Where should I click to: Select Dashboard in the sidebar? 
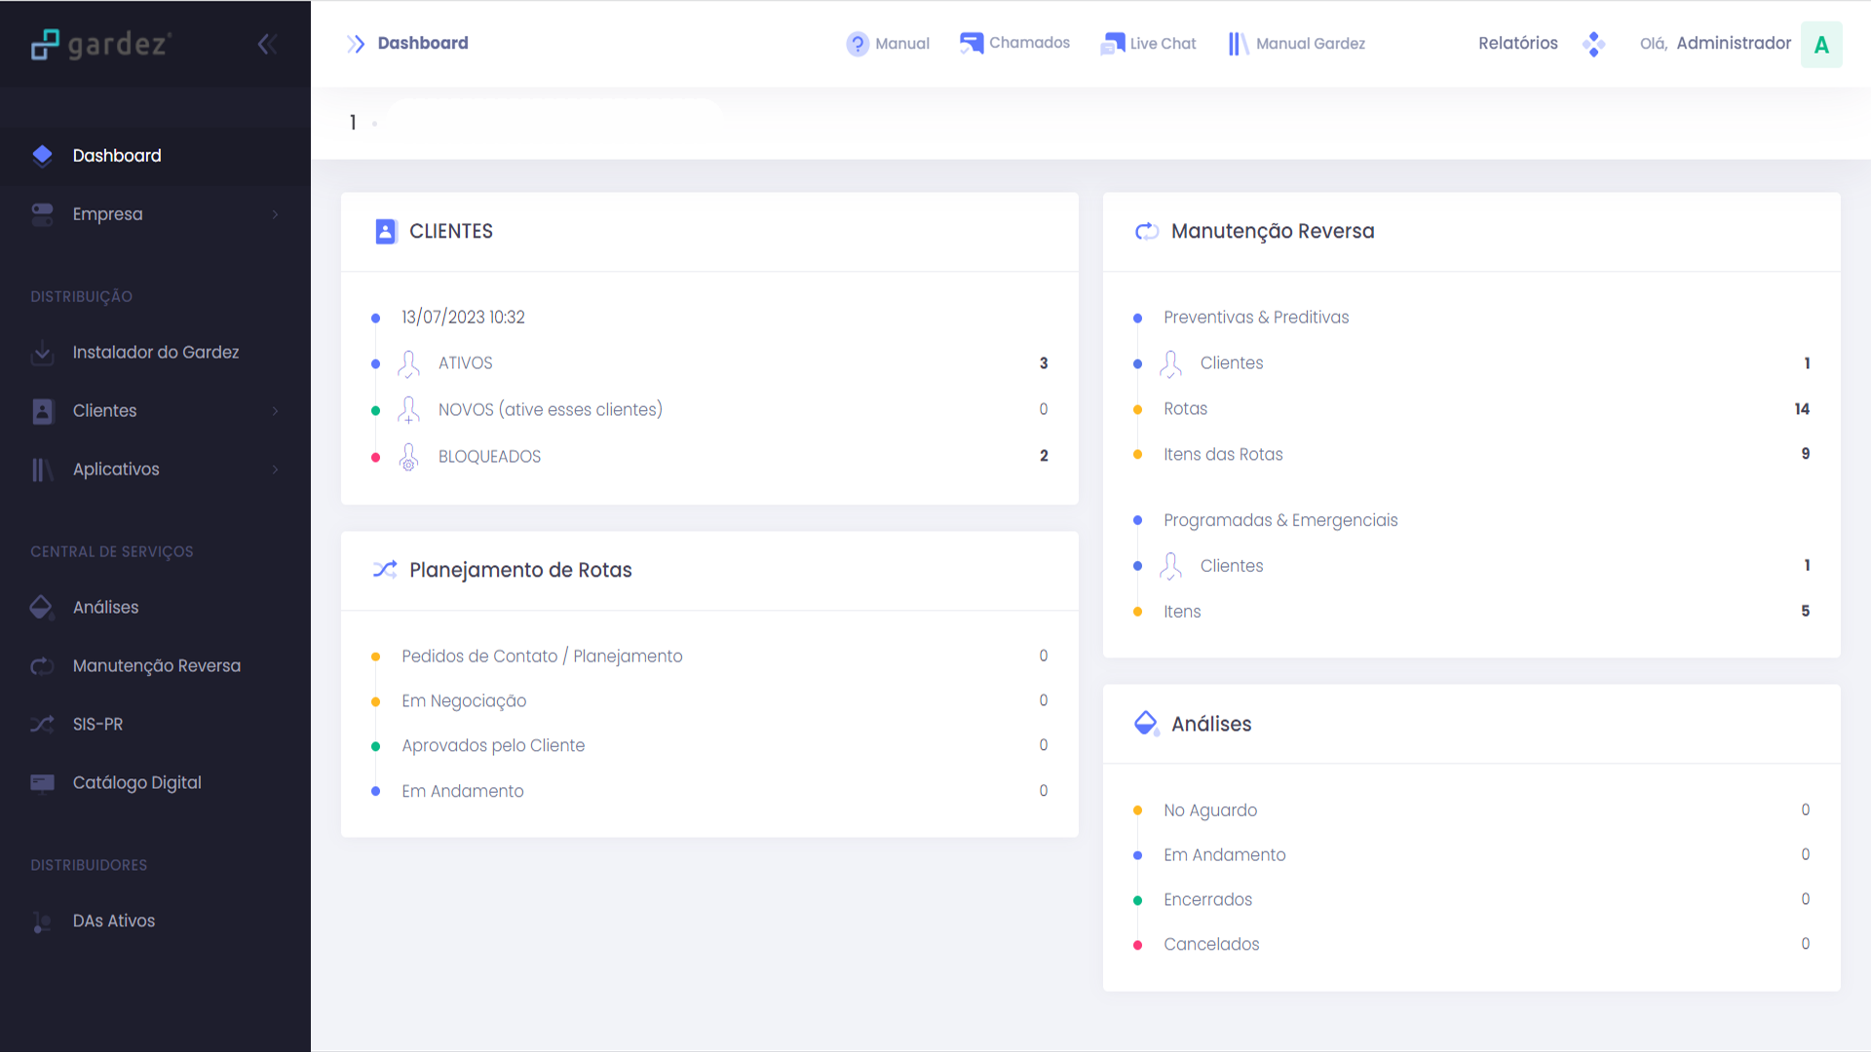coord(117,156)
